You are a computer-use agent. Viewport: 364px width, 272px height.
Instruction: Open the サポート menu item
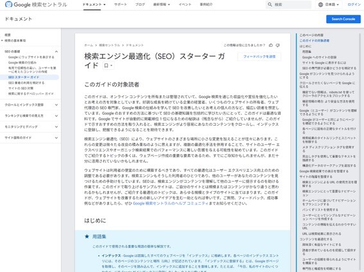121,4
